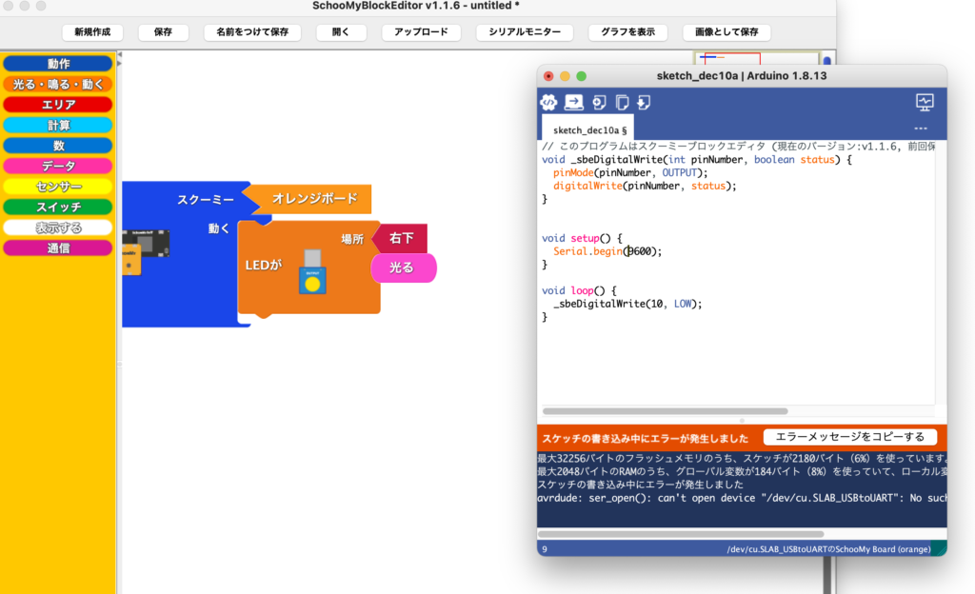Select the センサー block category
The width and height of the screenshot is (975, 594).
pos(58,187)
